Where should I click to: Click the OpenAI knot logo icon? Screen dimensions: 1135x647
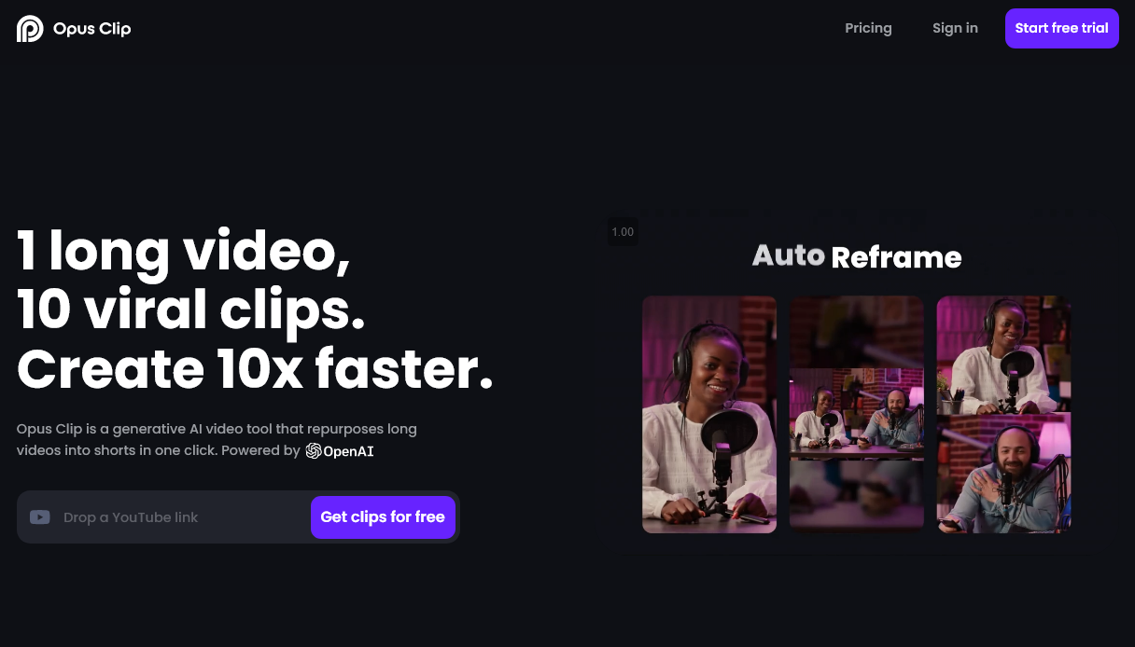tap(315, 451)
